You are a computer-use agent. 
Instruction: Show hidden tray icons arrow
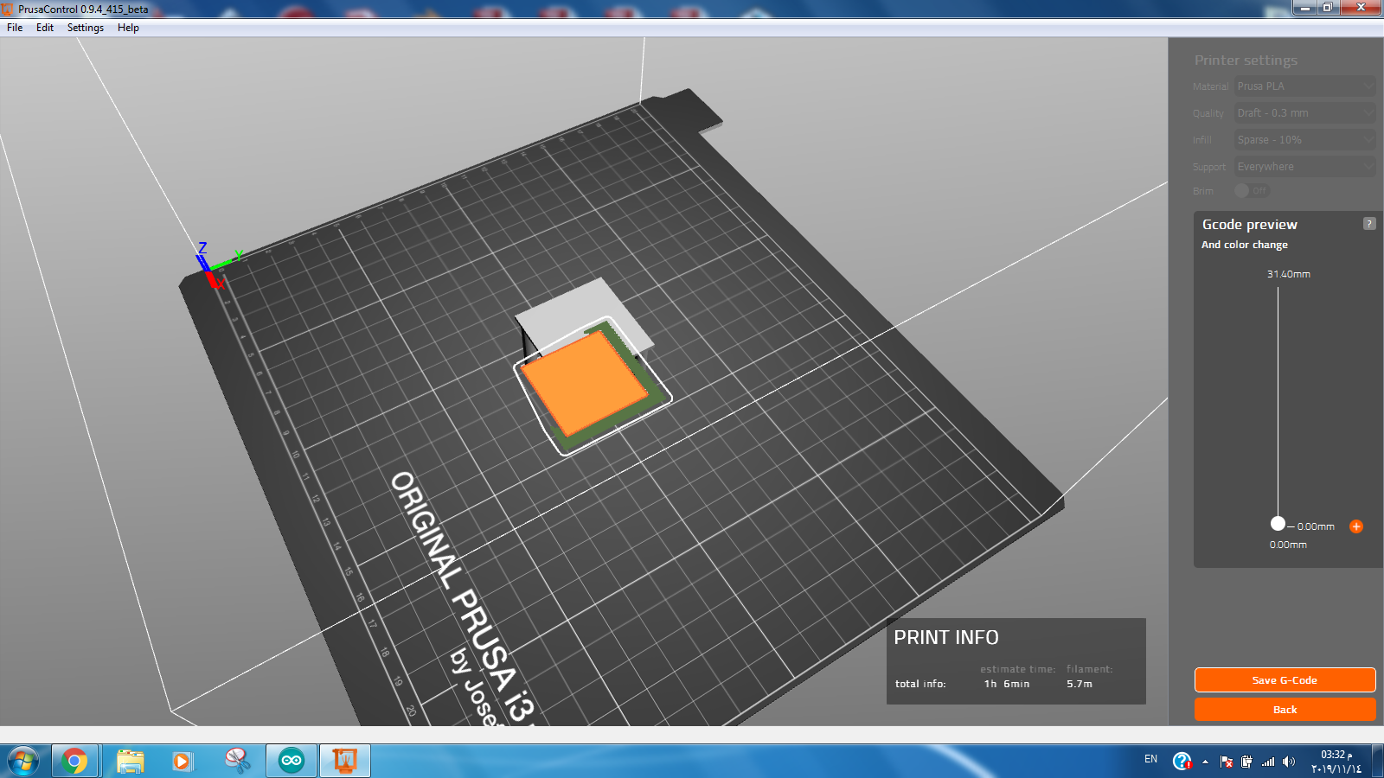(x=1205, y=762)
